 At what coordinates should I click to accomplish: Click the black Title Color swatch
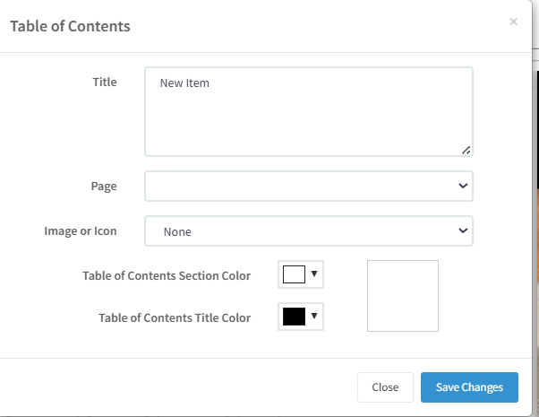pyautogui.click(x=294, y=317)
